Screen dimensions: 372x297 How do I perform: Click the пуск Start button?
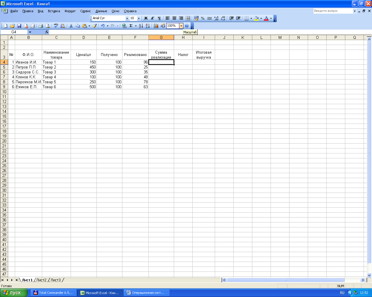click(x=14, y=293)
